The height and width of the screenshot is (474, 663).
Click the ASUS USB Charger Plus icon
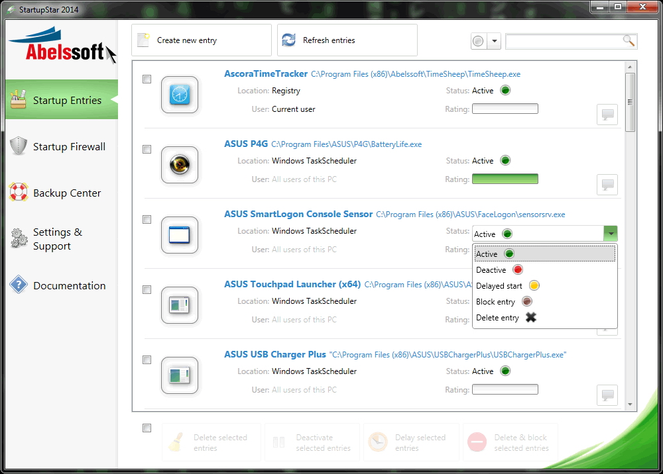click(x=180, y=375)
